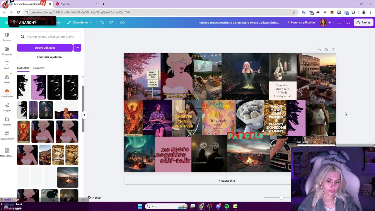Viewport: 375px width, 211px height.
Task: Open the Projeler projects panel
Action: (7, 121)
